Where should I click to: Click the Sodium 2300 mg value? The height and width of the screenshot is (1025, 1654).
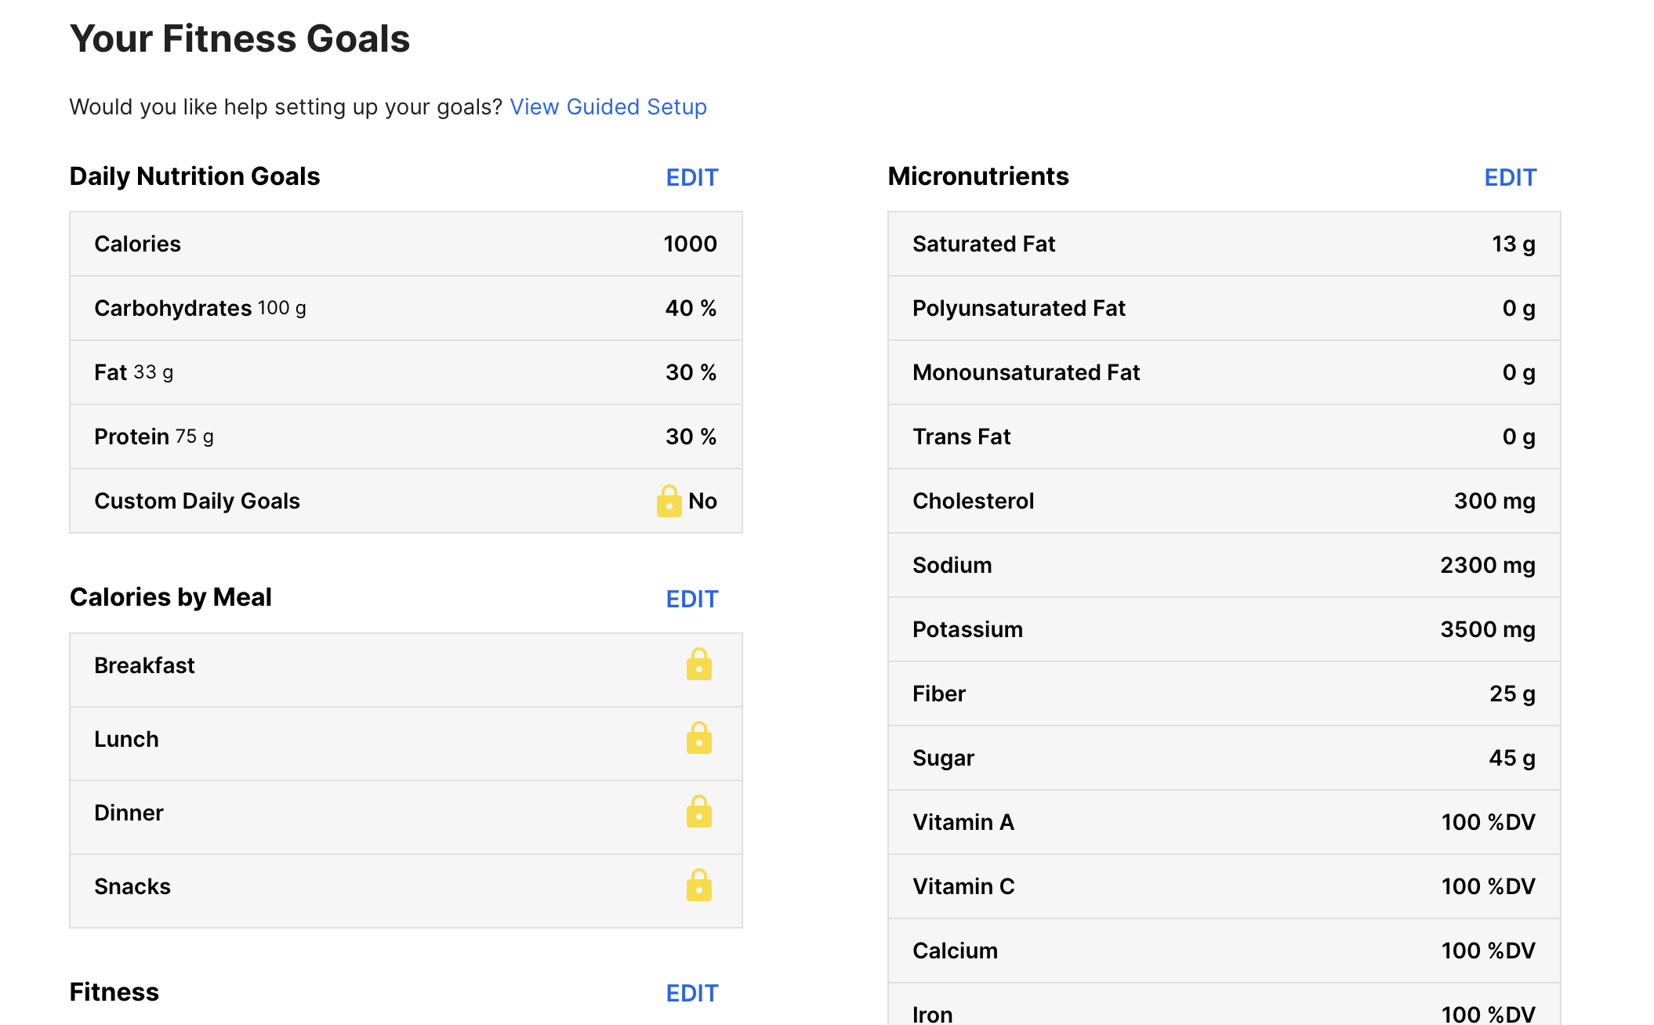tap(1487, 565)
